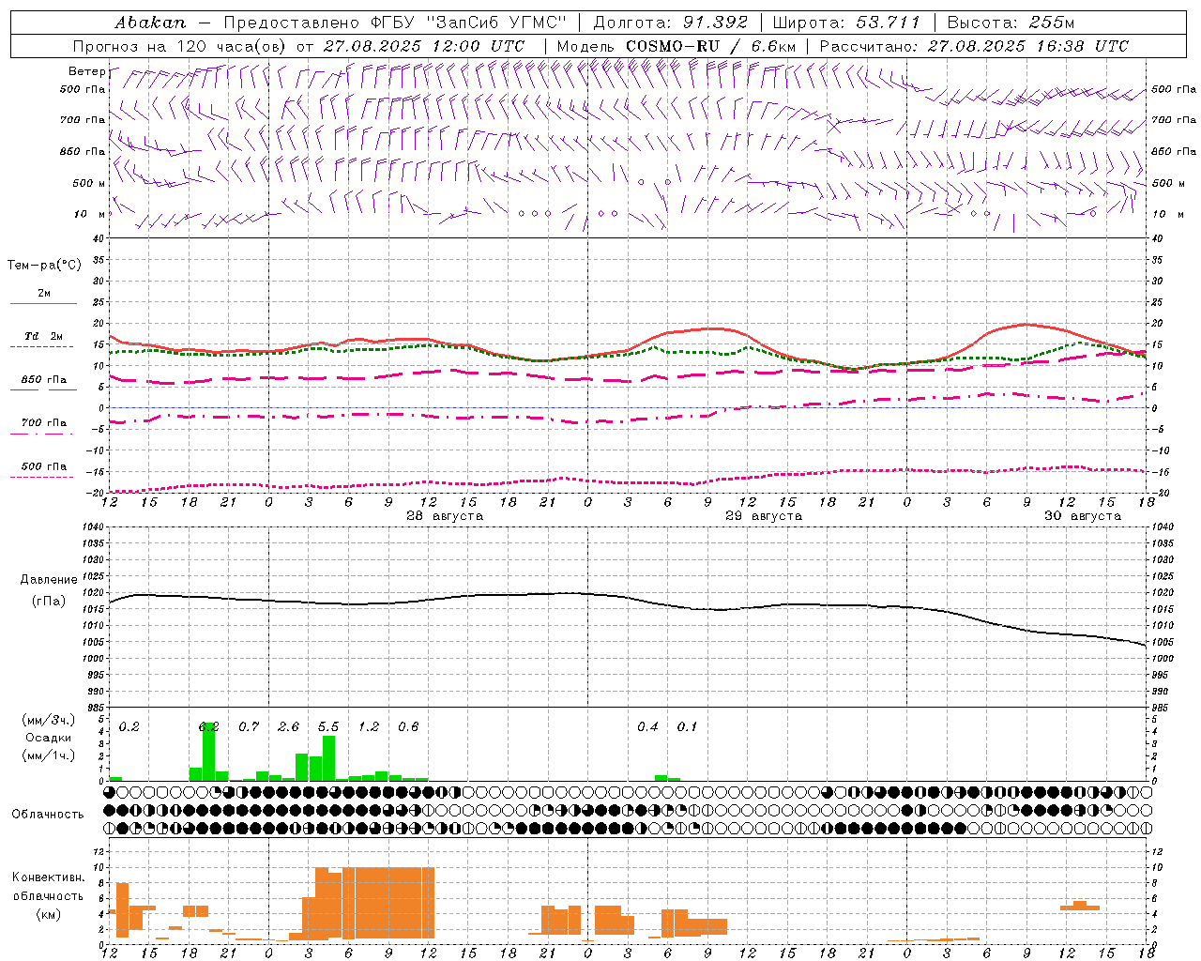Image resolution: width=1201 pixels, height=961 pixels.
Task: Click the wide orange convective cloud block reaching 10 km
Action: tap(388, 903)
